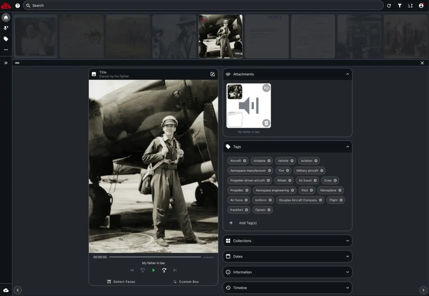Click Custom Box button

coord(186,282)
